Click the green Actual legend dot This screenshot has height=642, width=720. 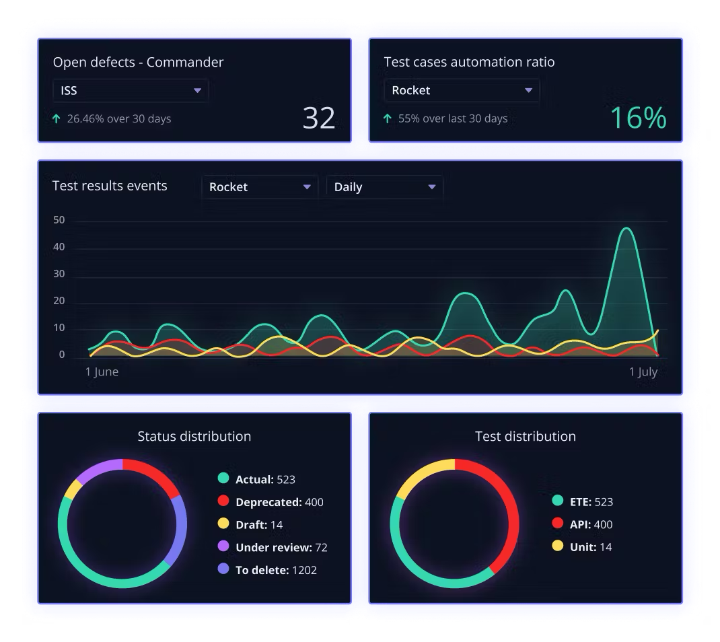pos(223,478)
